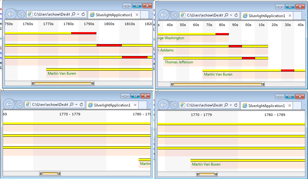Click timeline scrollbar thumb in bottom-left window
The image size is (308, 179).
click(x=50, y=173)
